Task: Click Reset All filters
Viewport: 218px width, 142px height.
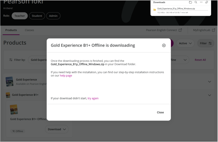Action: pyautogui.click(x=200, y=60)
